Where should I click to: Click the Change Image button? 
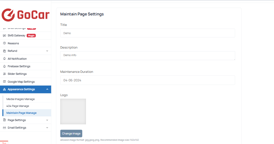point(71,134)
